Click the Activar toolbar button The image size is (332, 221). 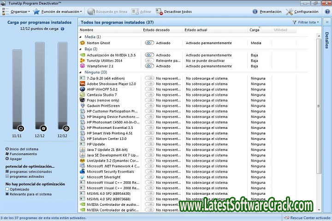pyautogui.click(x=142, y=12)
